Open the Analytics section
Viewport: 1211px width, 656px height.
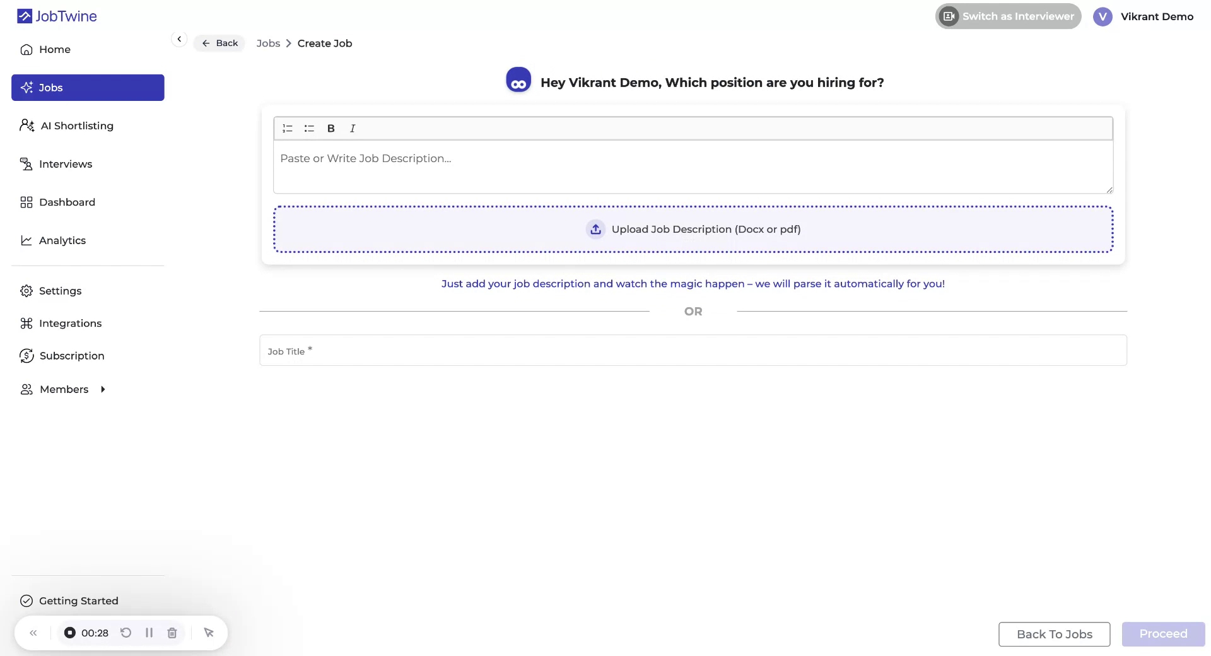[x=63, y=240]
